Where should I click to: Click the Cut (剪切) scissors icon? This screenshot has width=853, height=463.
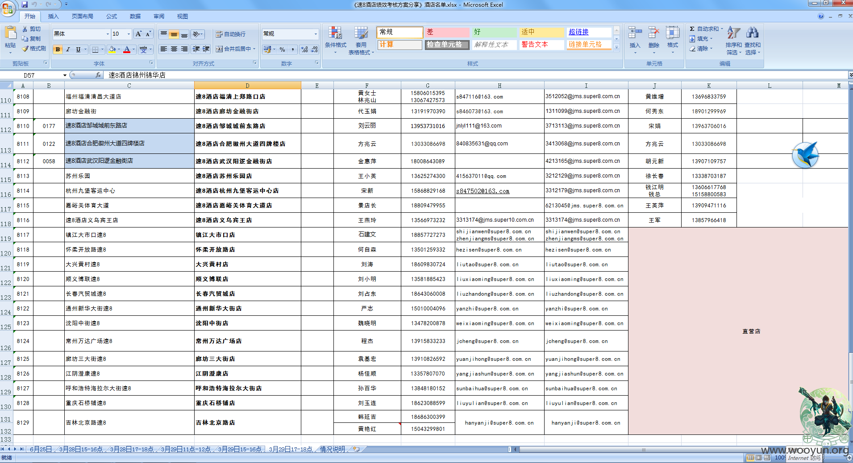pyautogui.click(x=25, y=29)
